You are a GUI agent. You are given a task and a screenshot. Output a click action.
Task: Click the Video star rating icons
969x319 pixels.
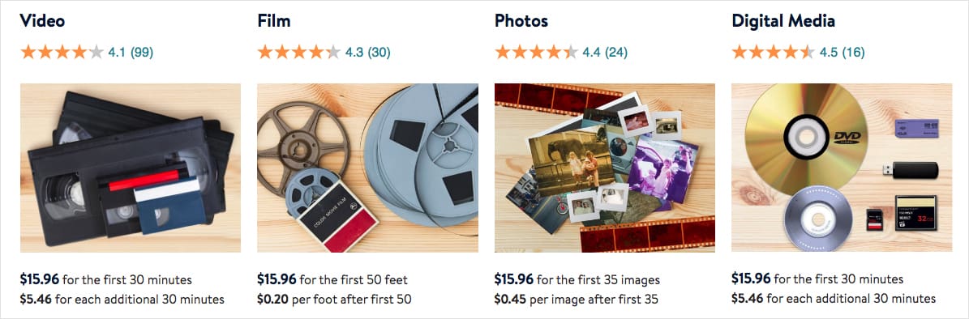(62, 52)
